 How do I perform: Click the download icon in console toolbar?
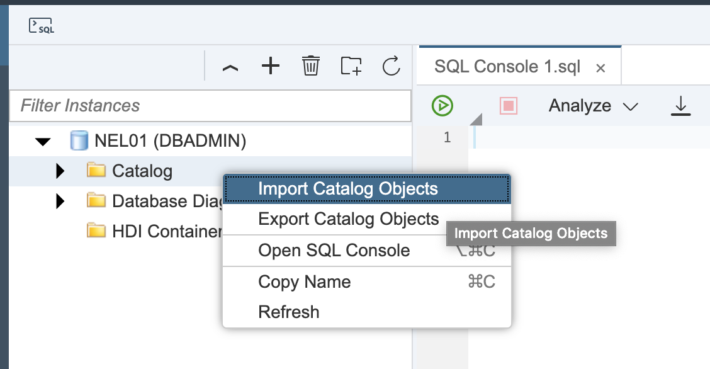680,105
